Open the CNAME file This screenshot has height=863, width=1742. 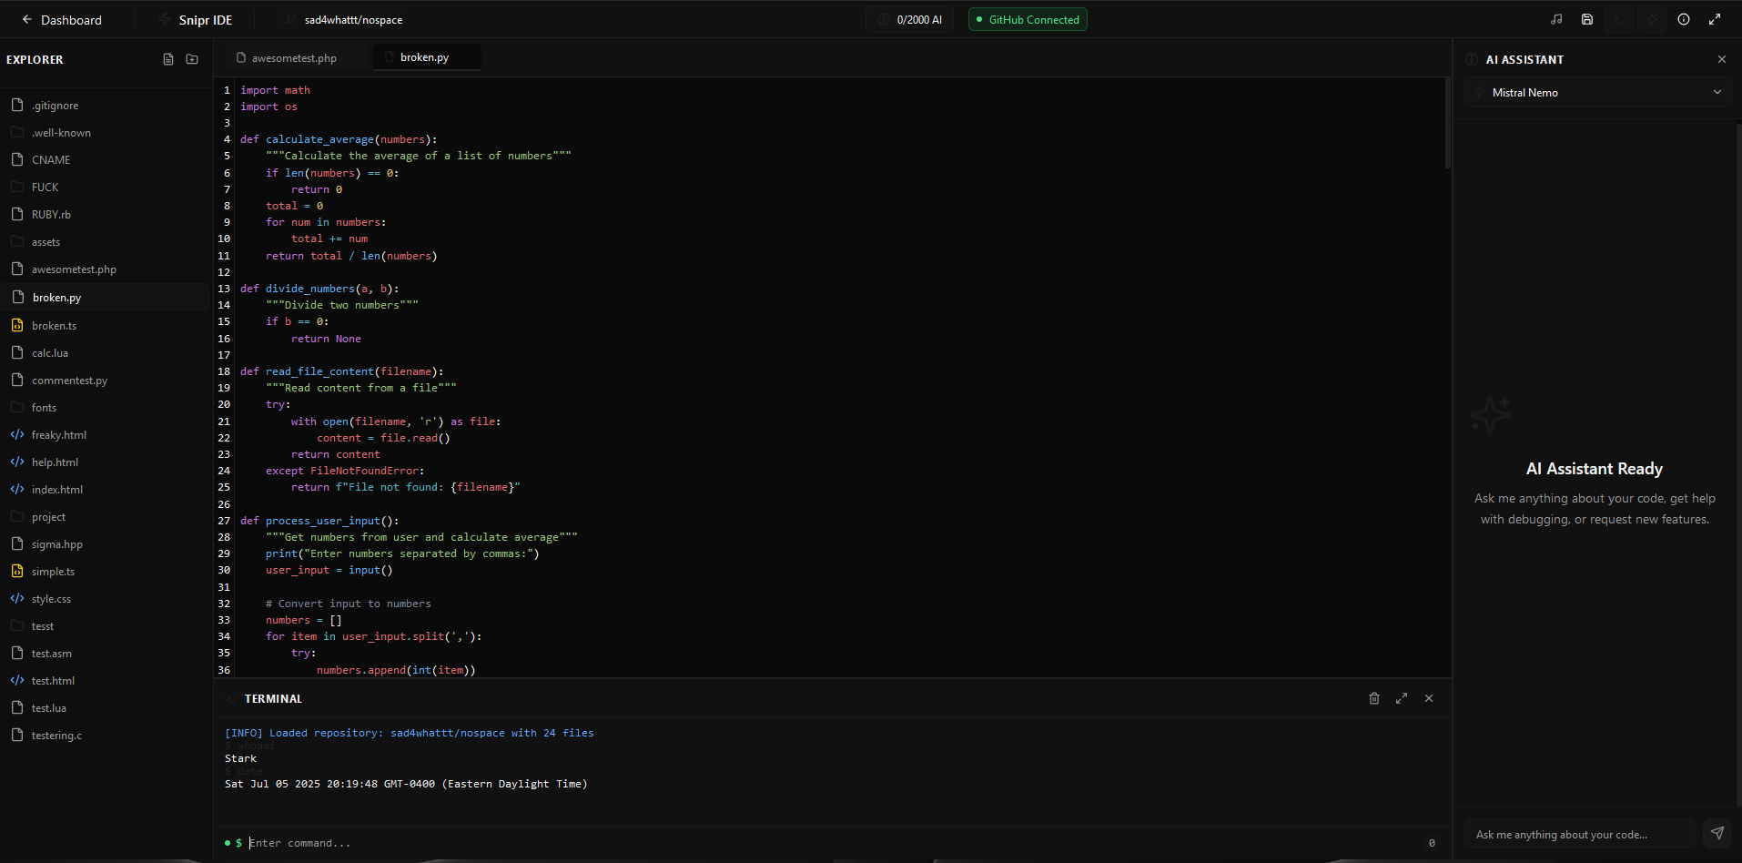106,160
